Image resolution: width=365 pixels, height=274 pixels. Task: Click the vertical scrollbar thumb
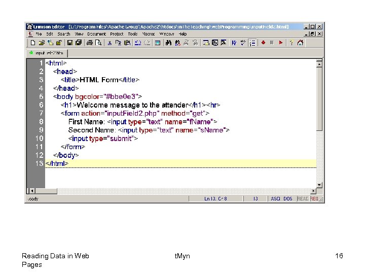319,99
